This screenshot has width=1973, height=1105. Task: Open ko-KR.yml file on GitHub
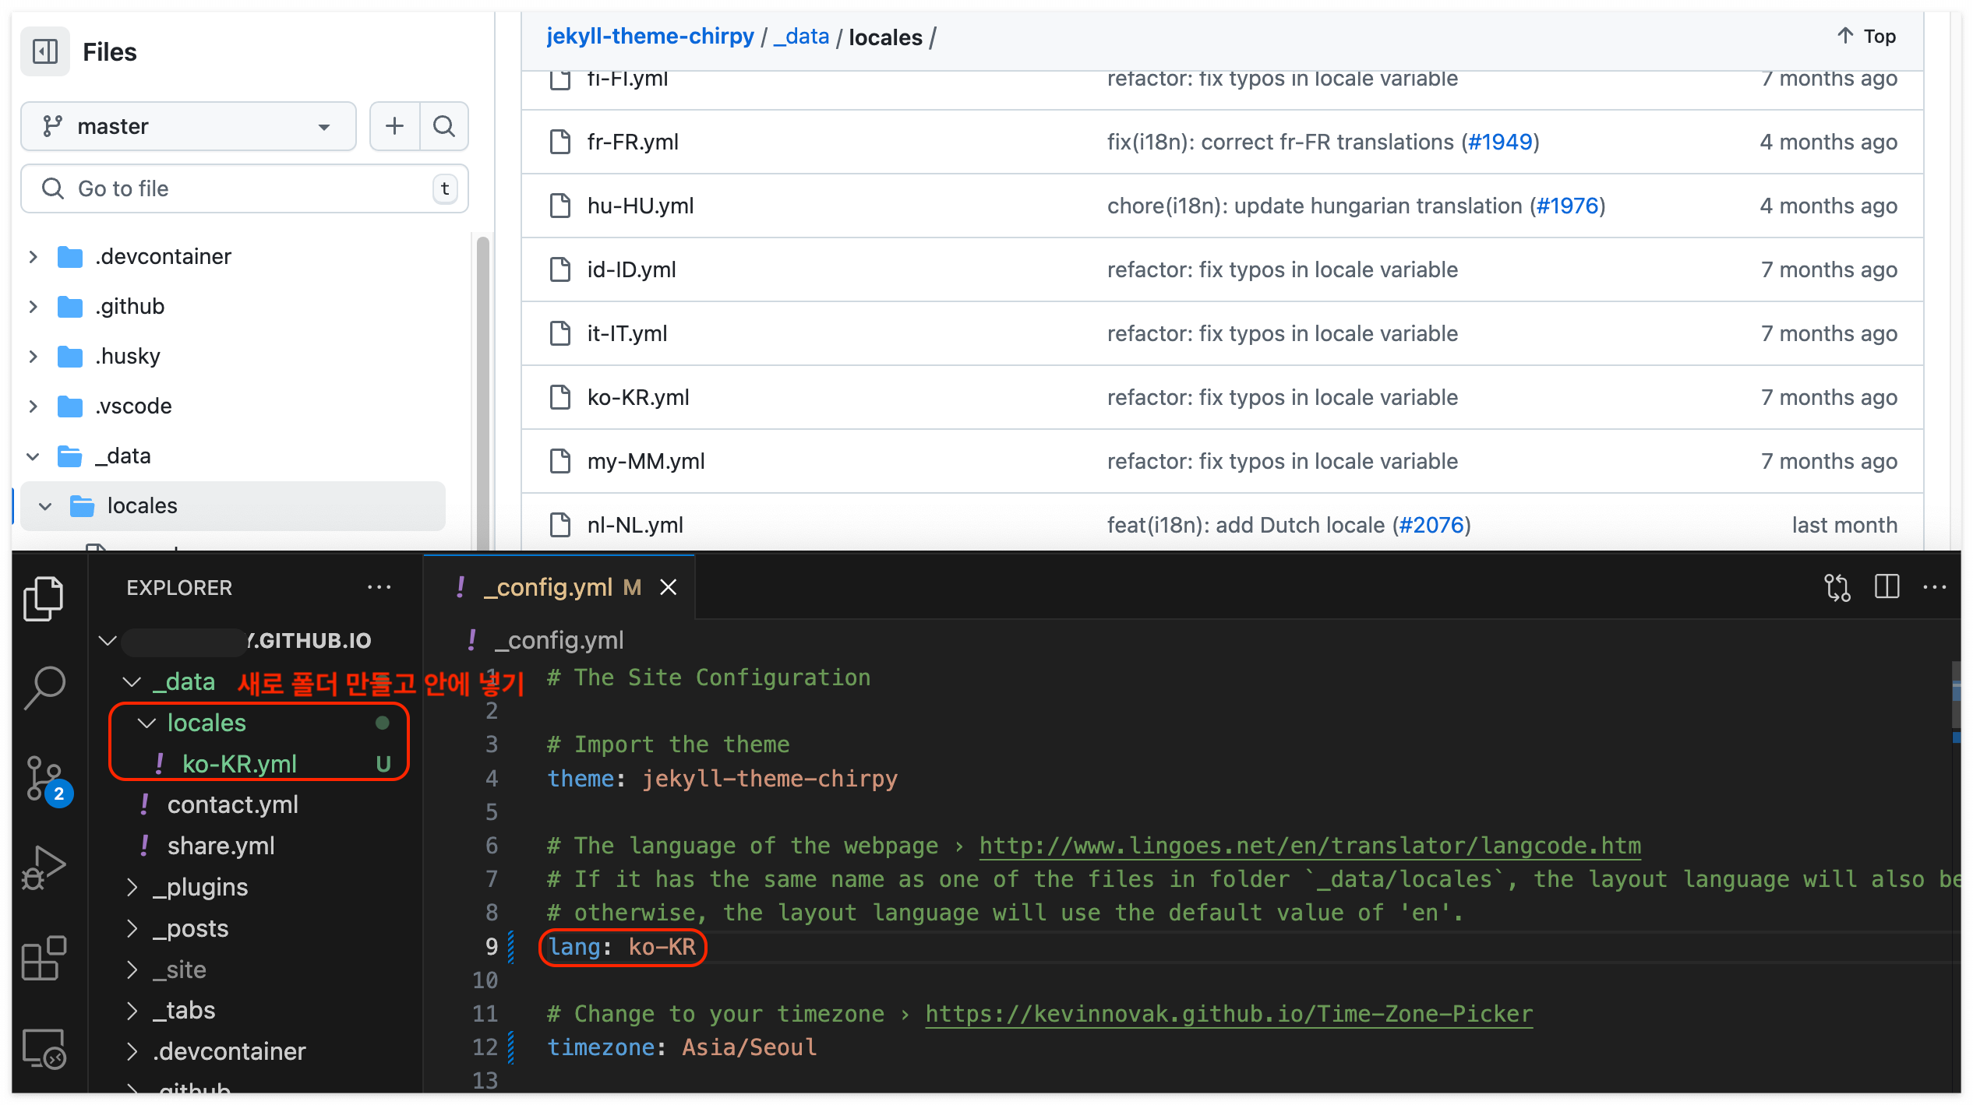click(637, 397)
